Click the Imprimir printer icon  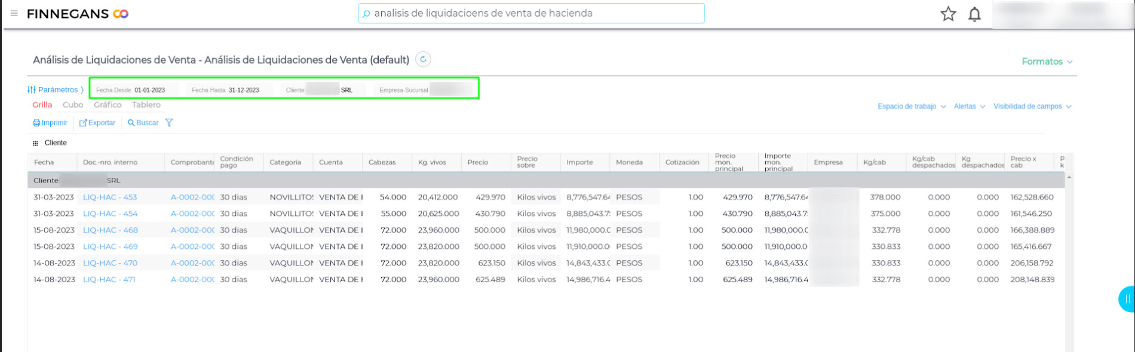(36, 123)
